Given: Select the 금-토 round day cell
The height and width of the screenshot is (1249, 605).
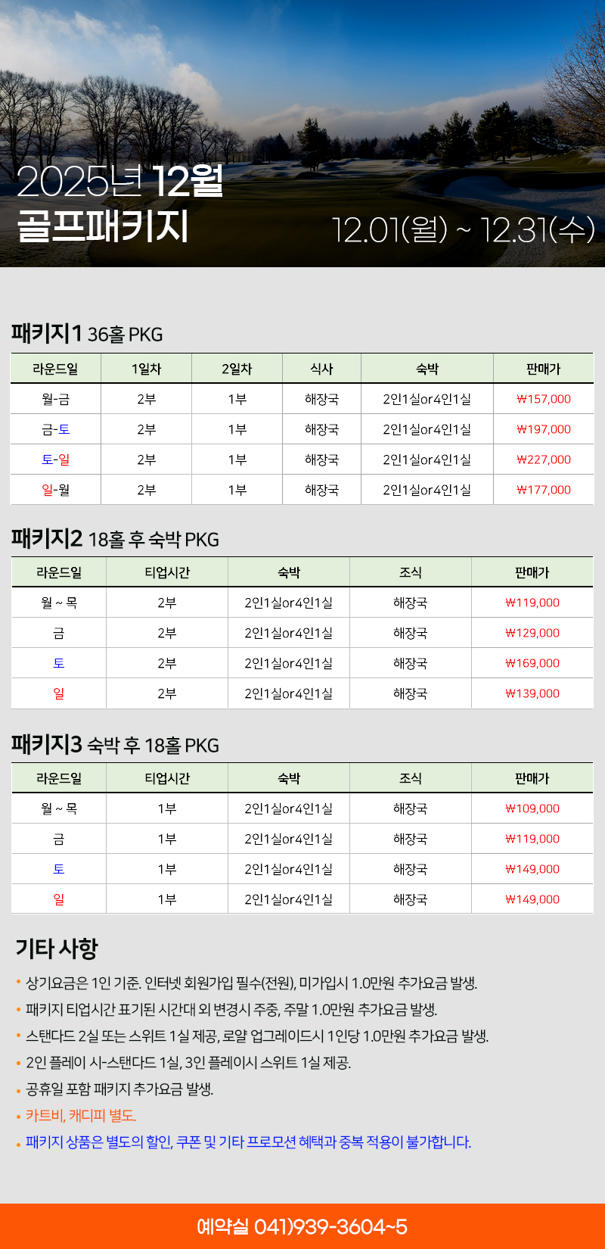Looking at the screenshot, I should (x=55, y=429).
